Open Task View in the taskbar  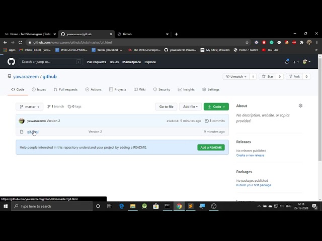coord(109,206)
